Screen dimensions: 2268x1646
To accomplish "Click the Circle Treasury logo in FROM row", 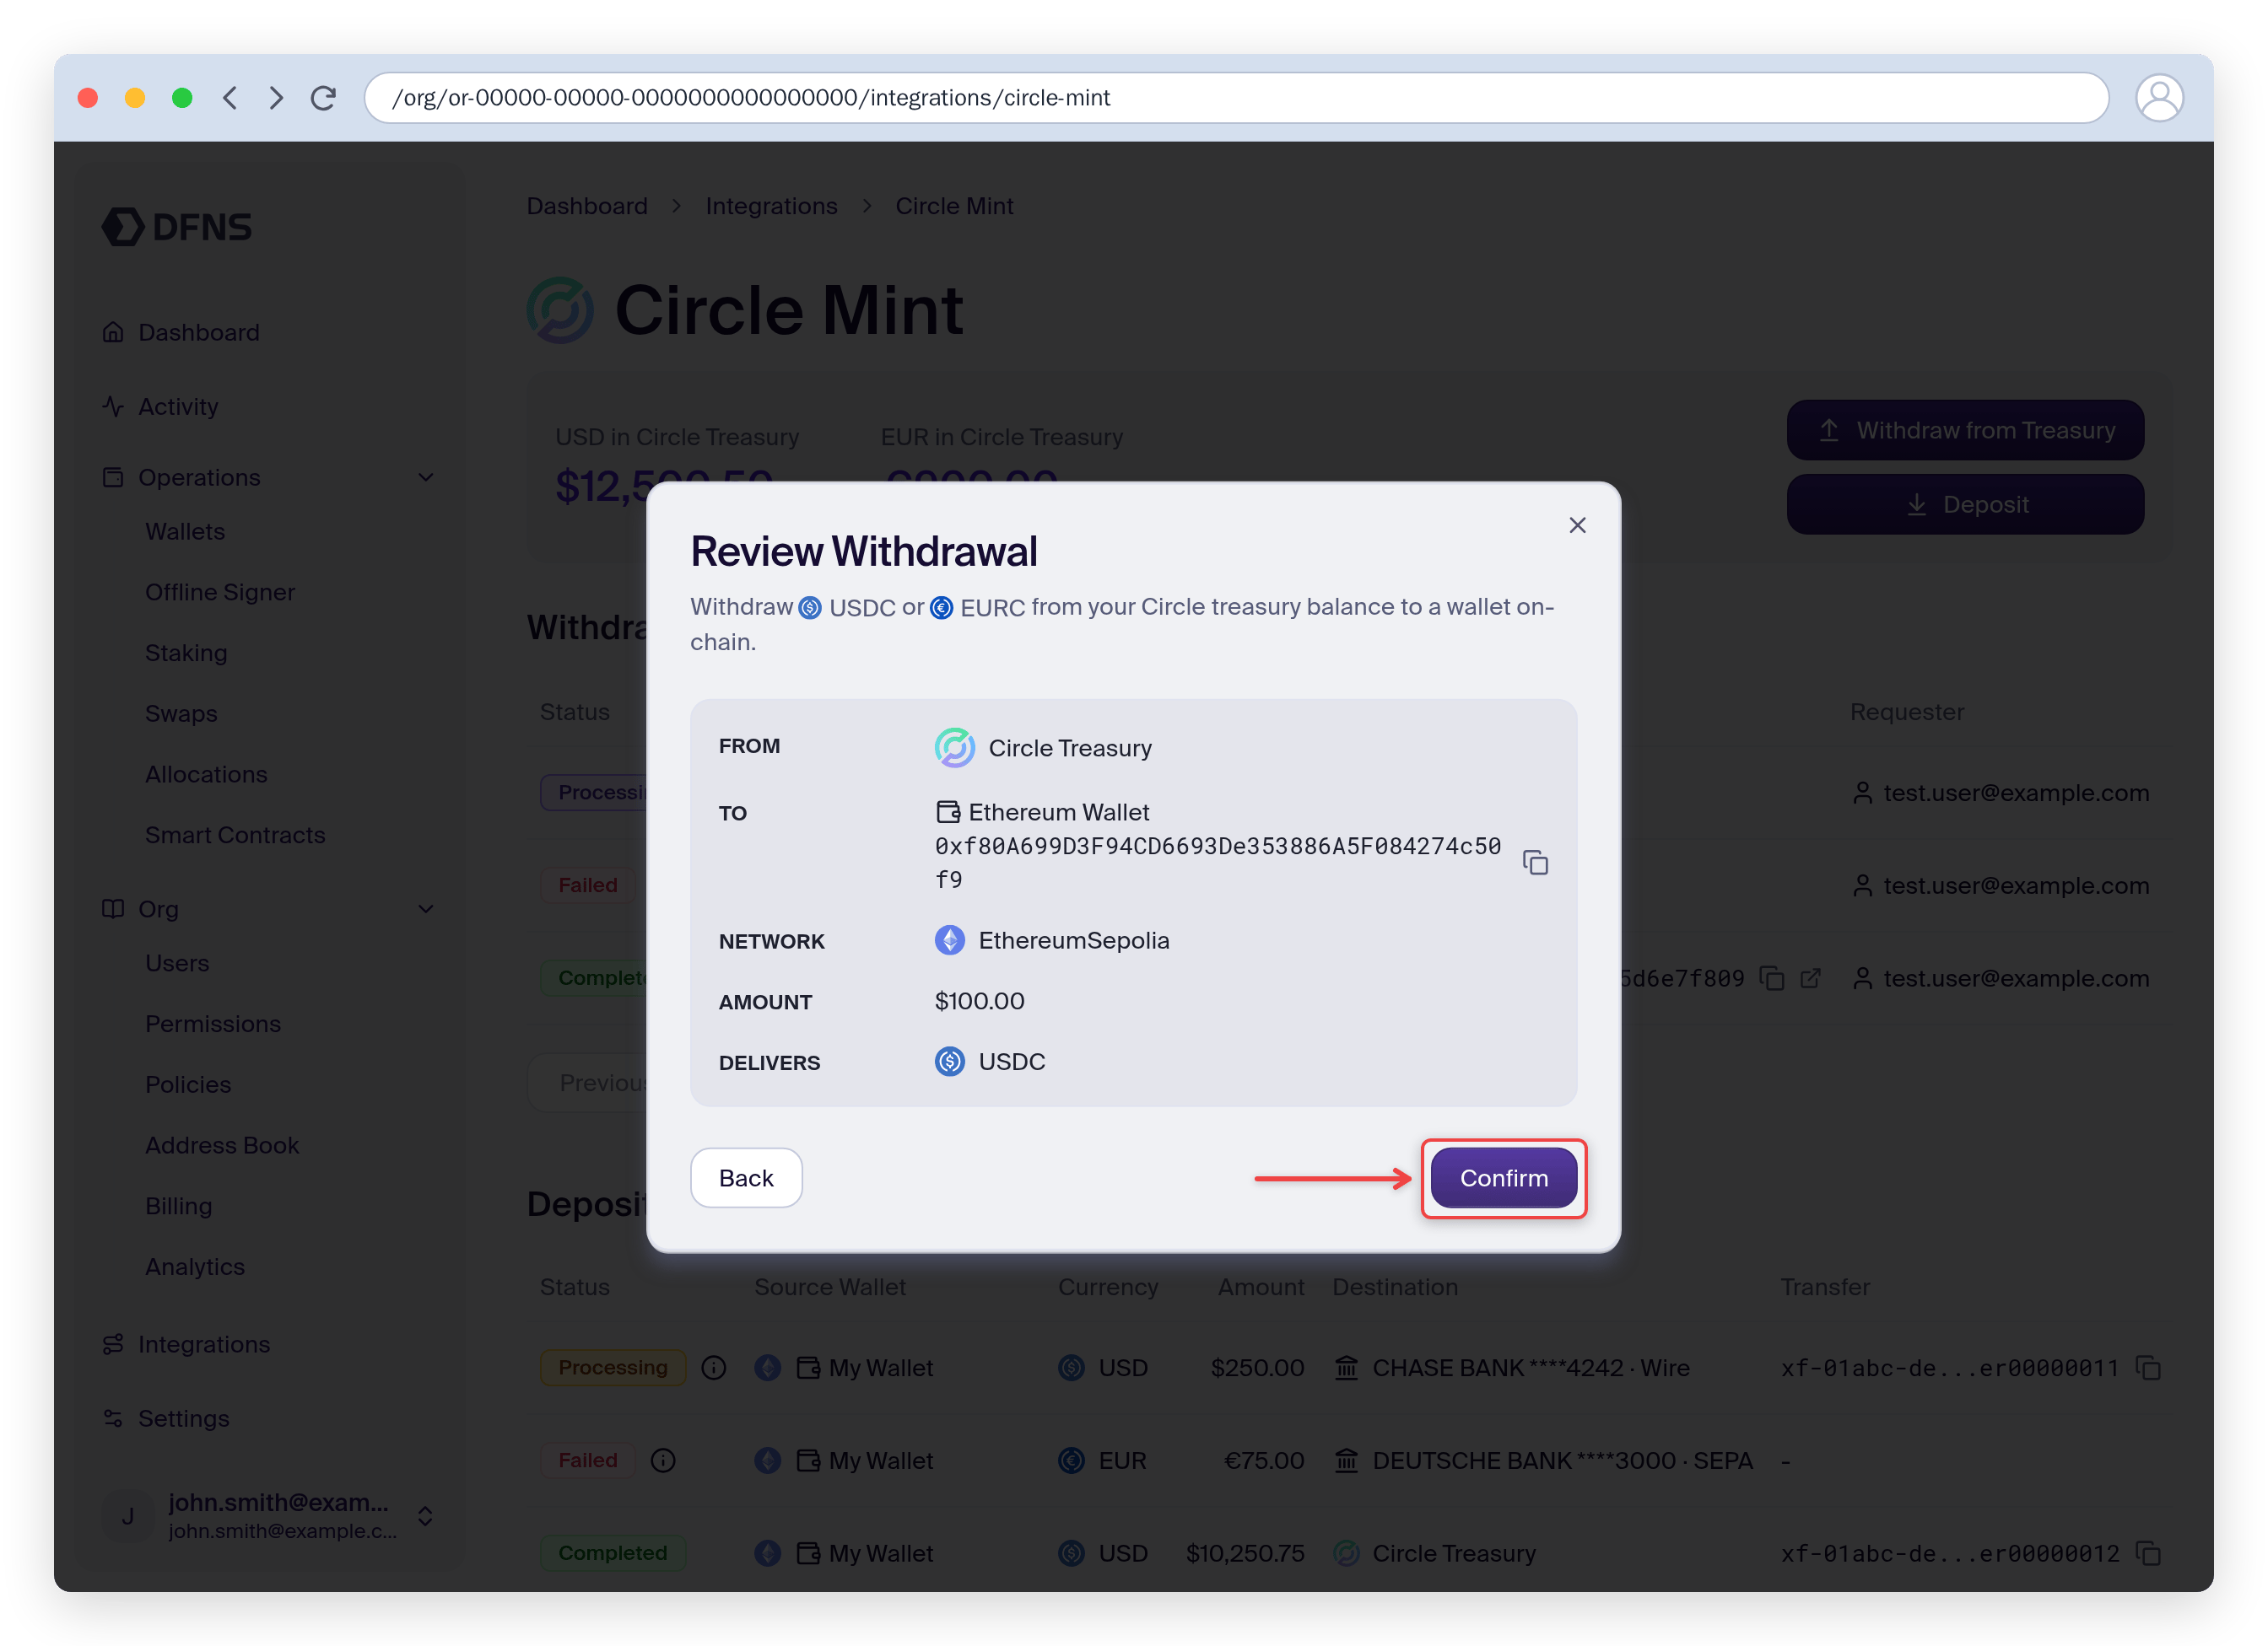I will [x=954, y=748].
